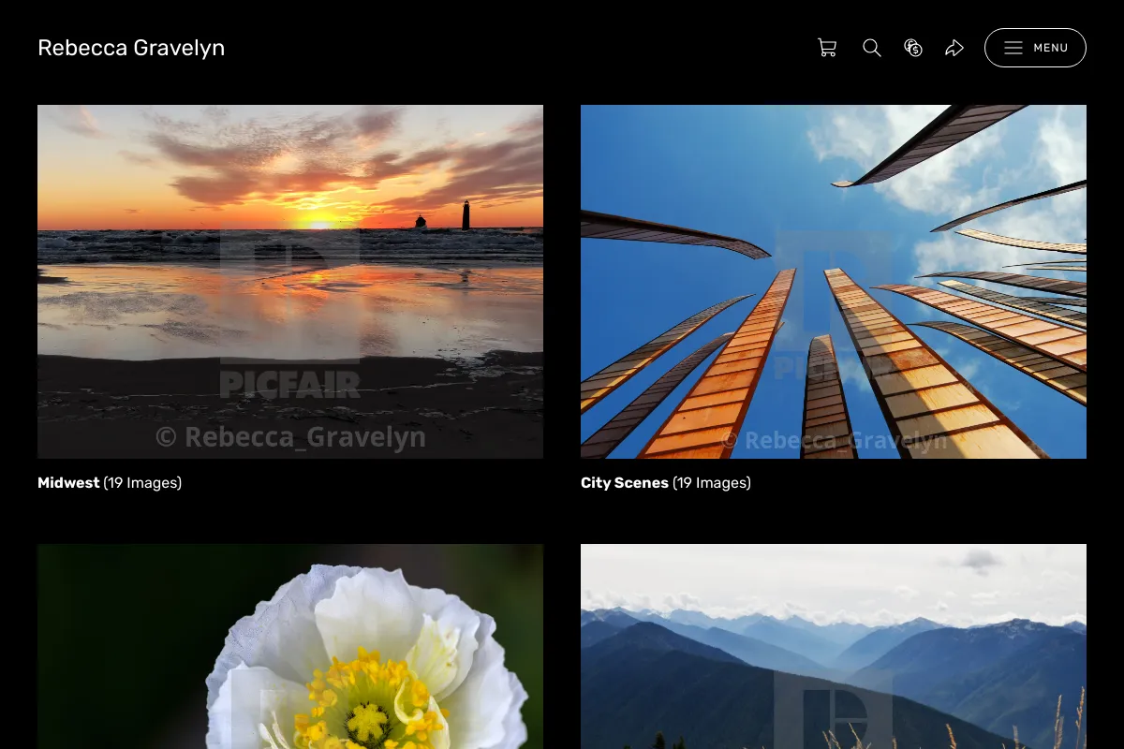Open the Midwest sunset album thumbnail
This screenshot has height=749, width=1124.
point(290,282)
